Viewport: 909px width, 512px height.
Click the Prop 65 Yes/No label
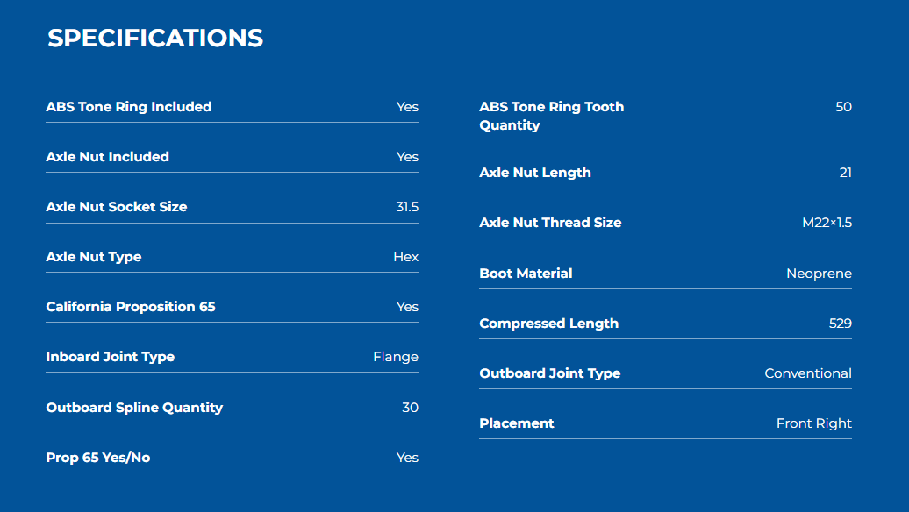coord(97,458)
